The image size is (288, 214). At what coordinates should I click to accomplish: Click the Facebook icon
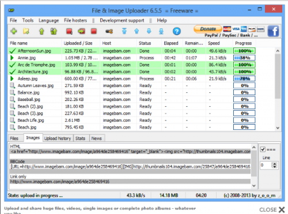click(x=273, y=31)
